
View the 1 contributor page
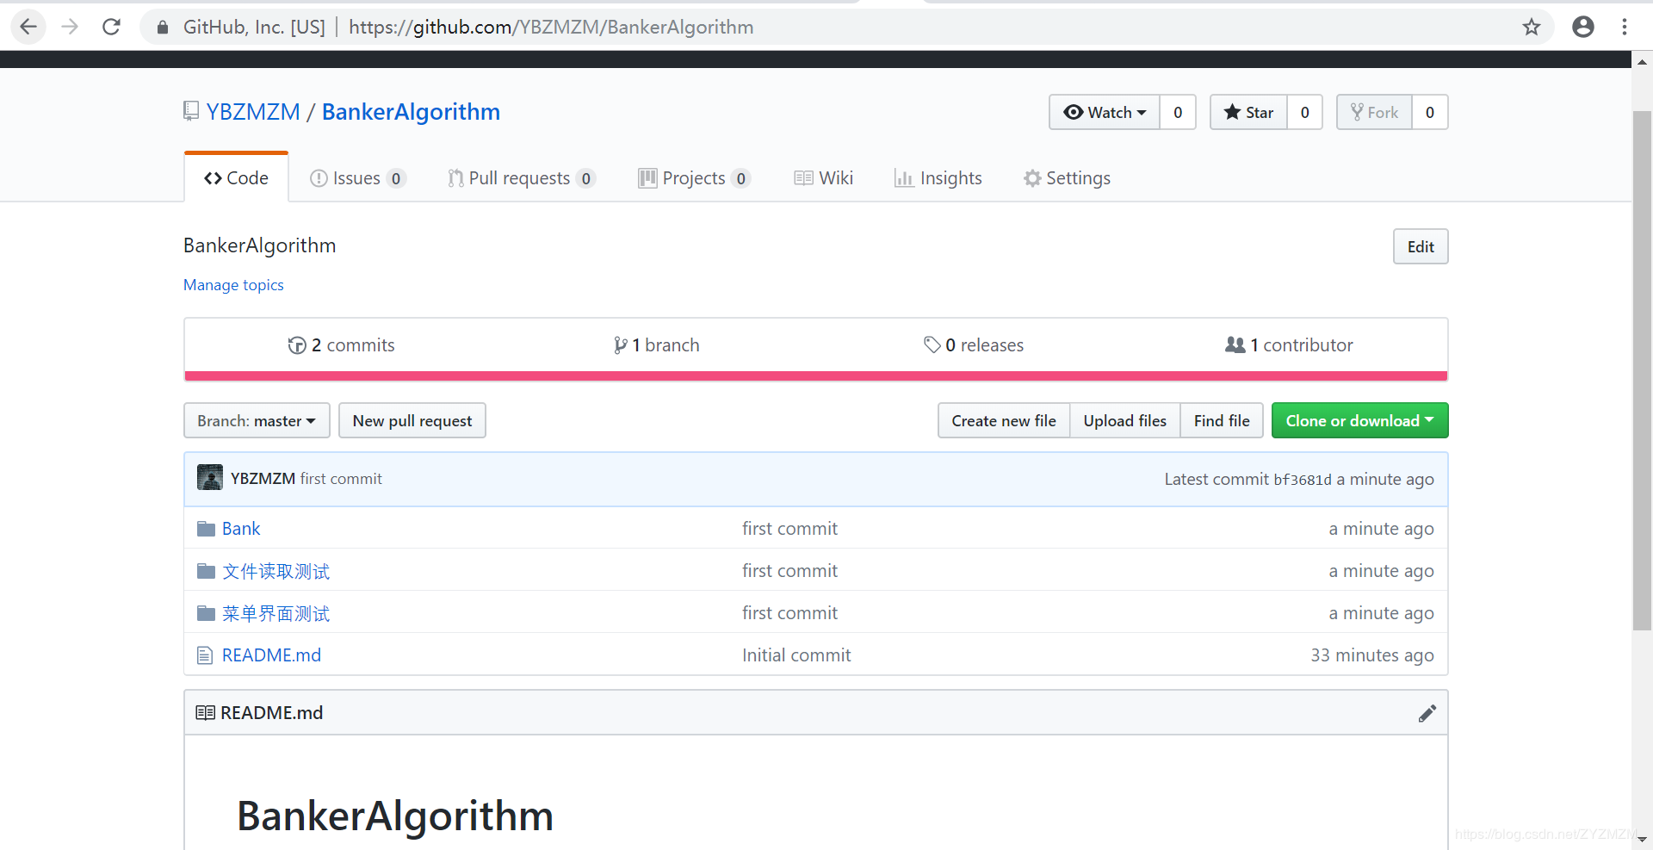point(1289,345)
